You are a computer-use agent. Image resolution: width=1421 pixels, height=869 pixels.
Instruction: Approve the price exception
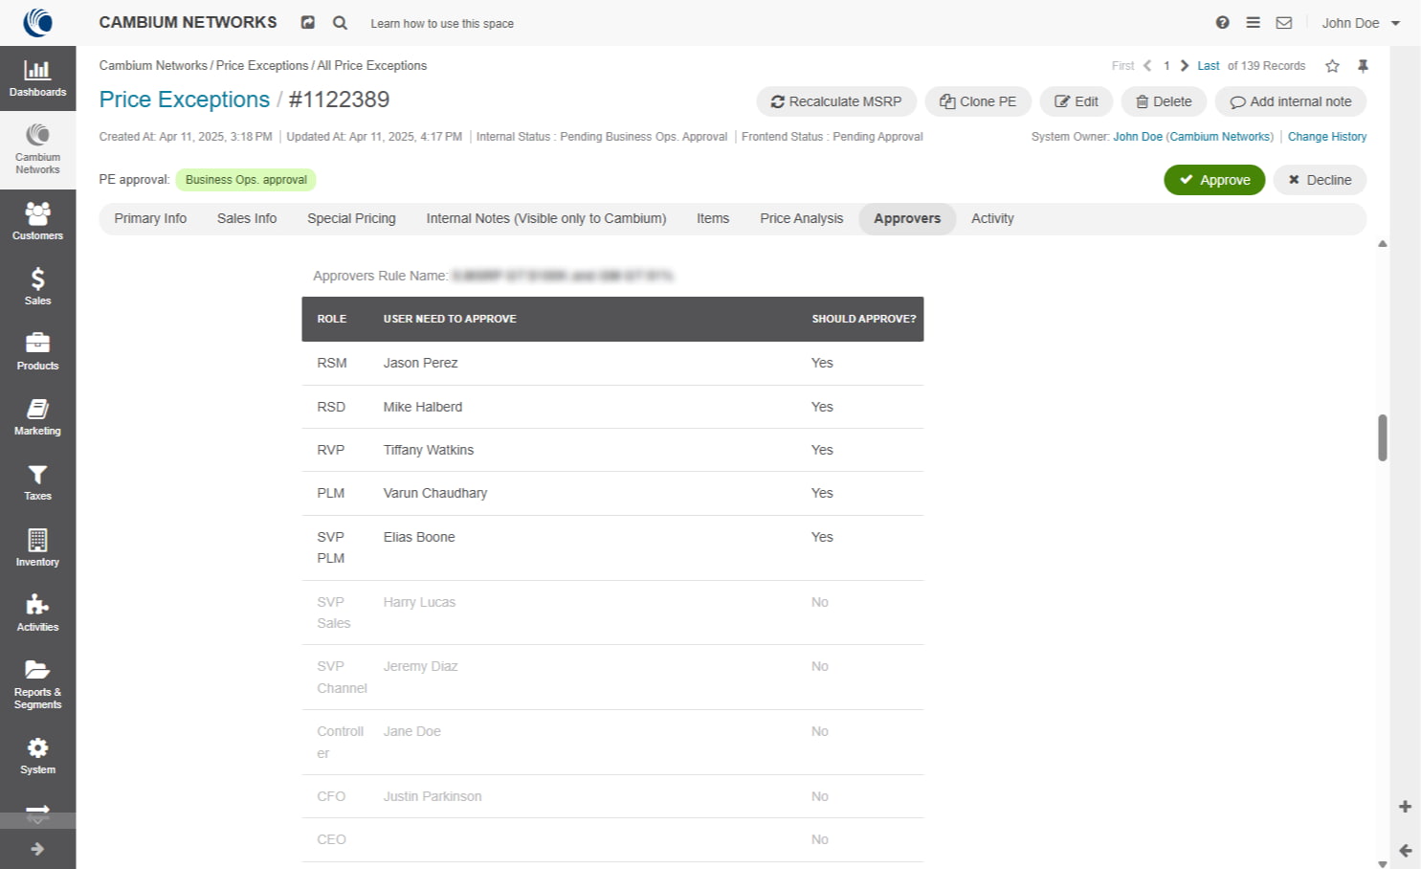(1214, 180)
